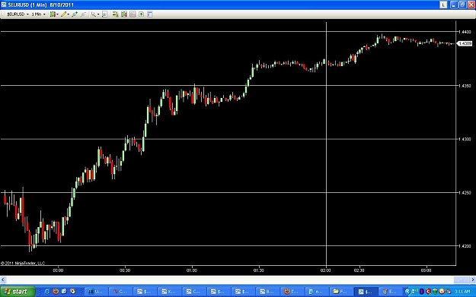Click the L link button in title bar
This screenshot has width=476, height=297.
(x=443, y=5)
